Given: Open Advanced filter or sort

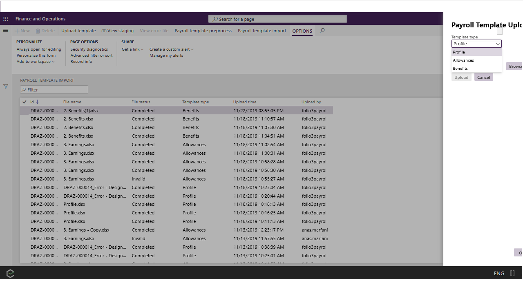Looking at the screenshot, I should [92, 56].
